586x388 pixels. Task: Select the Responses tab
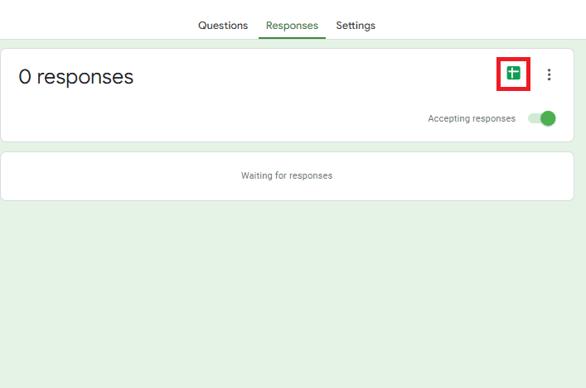point(292,26)
